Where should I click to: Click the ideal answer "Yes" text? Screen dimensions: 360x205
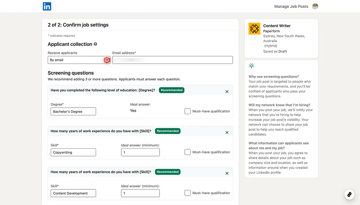pyautogui.click(x=133, y=111)
